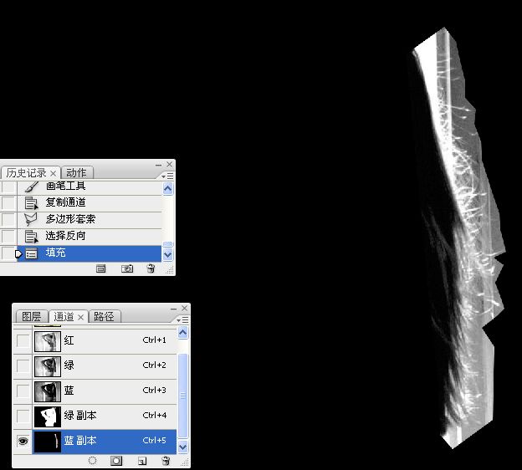Create a new channel

point(142,461)
